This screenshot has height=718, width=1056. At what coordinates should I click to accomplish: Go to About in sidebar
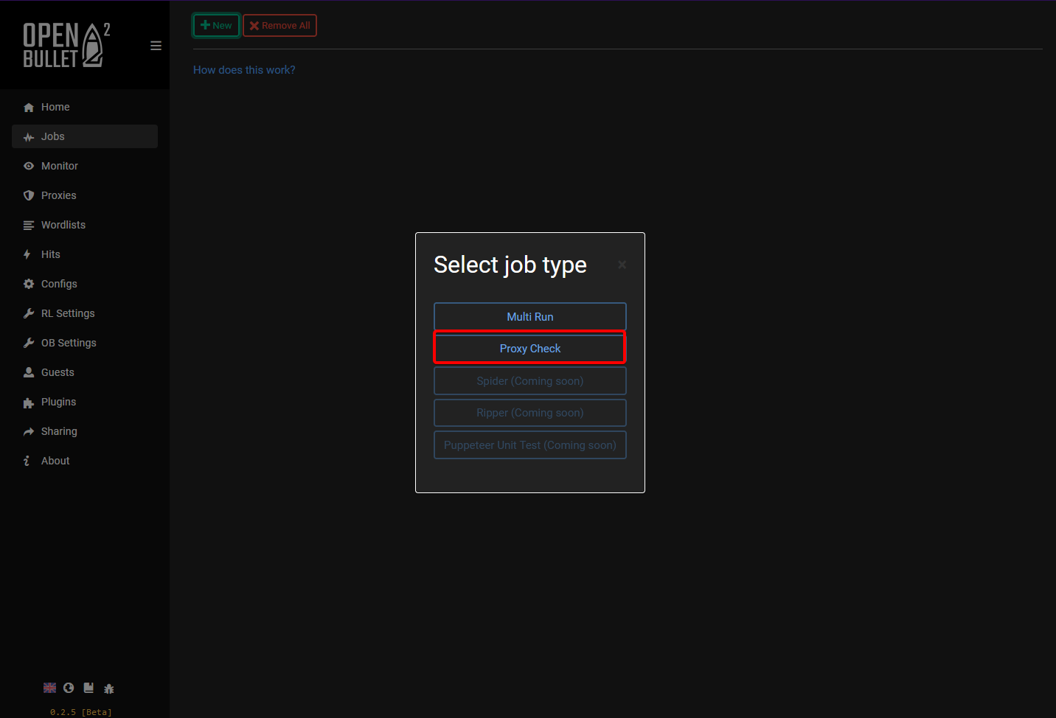85,461
